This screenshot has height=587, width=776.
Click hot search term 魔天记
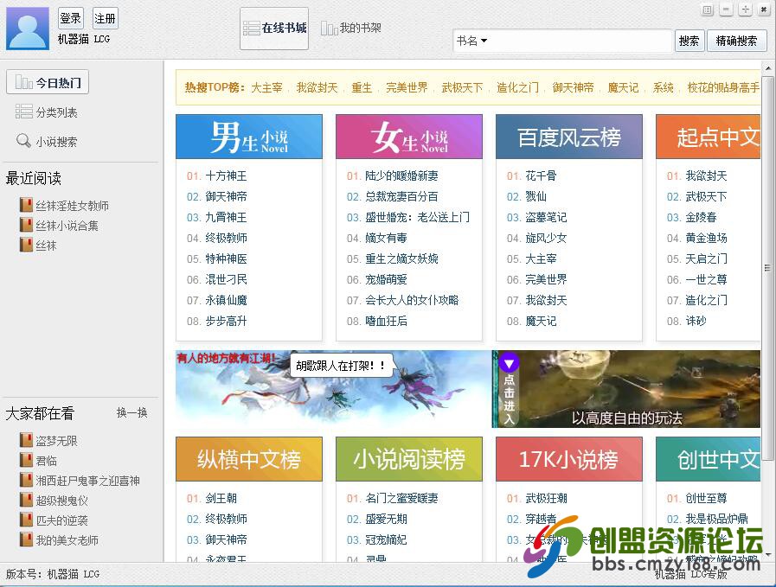click(623, 87)
